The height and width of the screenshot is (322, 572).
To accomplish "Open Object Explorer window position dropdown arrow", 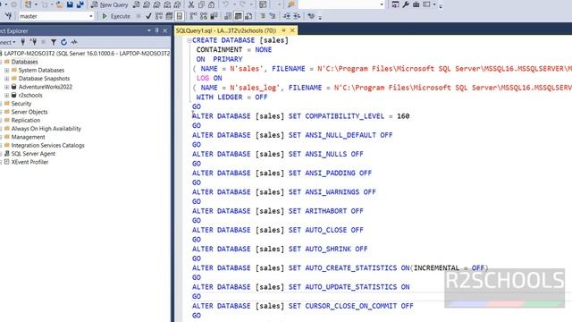I will pos(149,30).
